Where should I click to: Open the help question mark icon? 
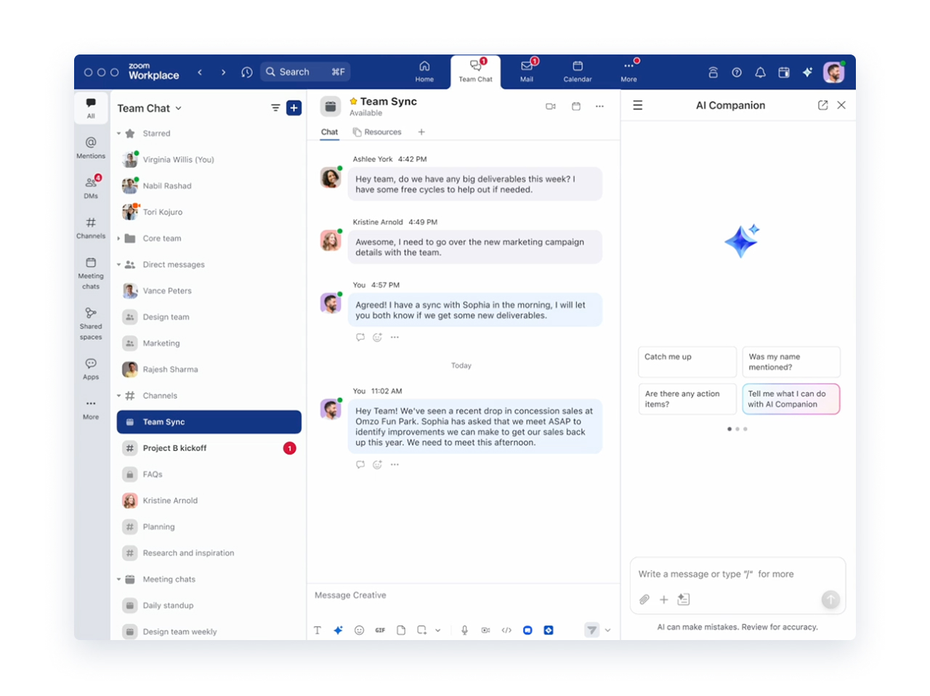point(737,72)
